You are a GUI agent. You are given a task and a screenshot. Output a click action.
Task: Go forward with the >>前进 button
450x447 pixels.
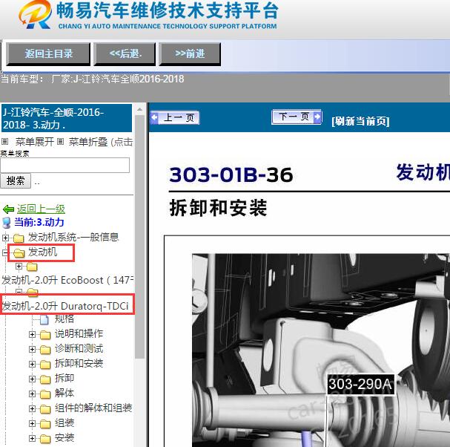(190, 53)
